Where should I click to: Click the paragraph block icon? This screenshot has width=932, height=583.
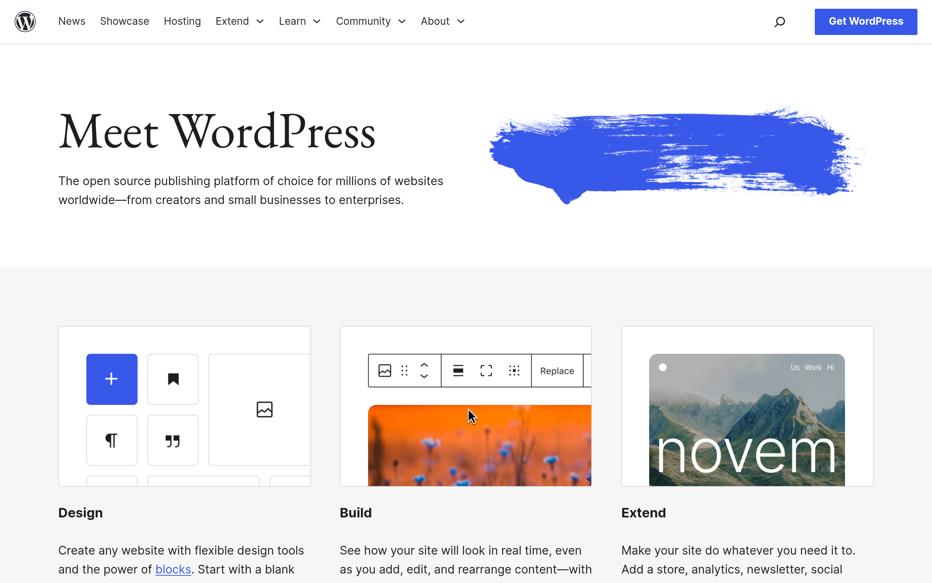tap(112, 440)
